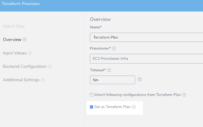Click the Timeout field showing 5m

click(x=113, y=80)
